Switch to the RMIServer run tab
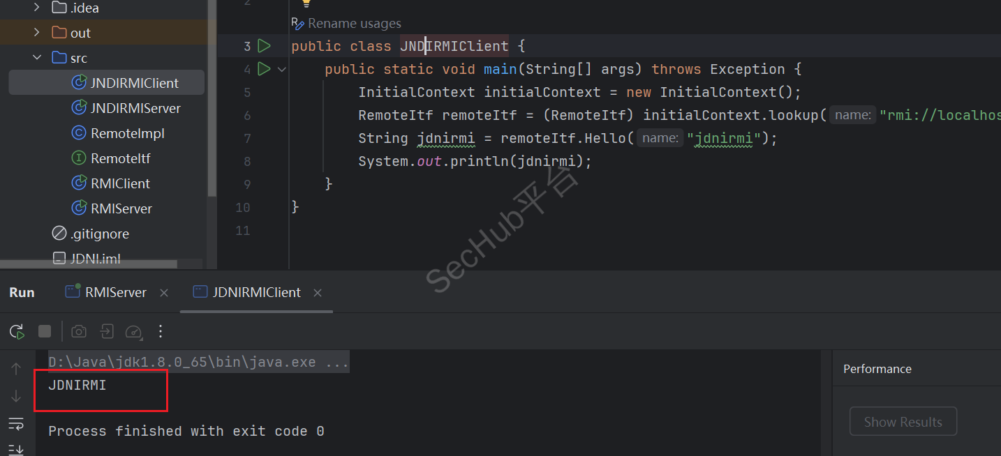This screenshot has width=1001, height=456. [x=115, y=292]
